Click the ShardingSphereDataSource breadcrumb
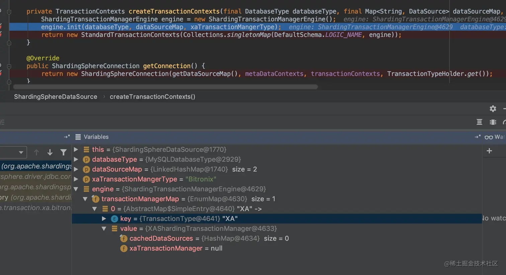This screenshot has width=506, height=275. coord(56,97)
